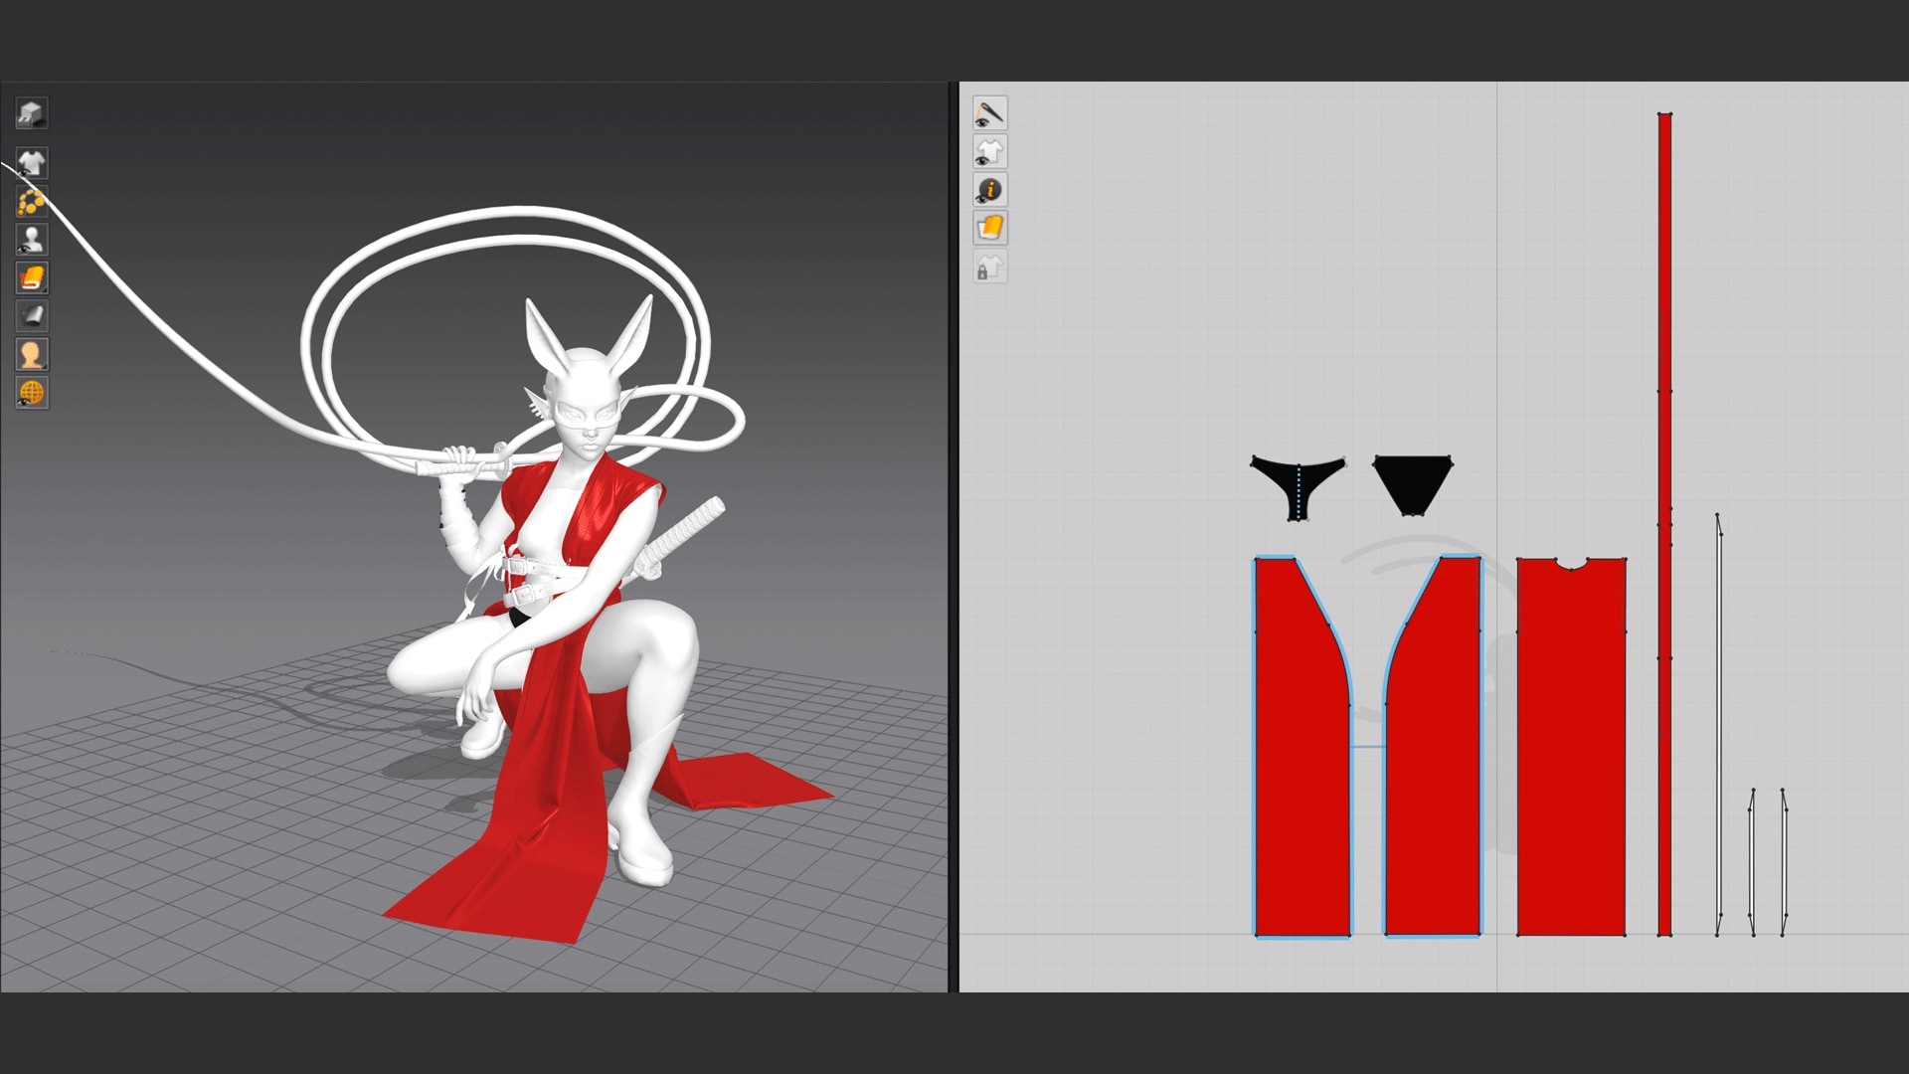1909x1074 pixels.
Task: Click the orange arrangement points icon
Action: coord(32,202)
